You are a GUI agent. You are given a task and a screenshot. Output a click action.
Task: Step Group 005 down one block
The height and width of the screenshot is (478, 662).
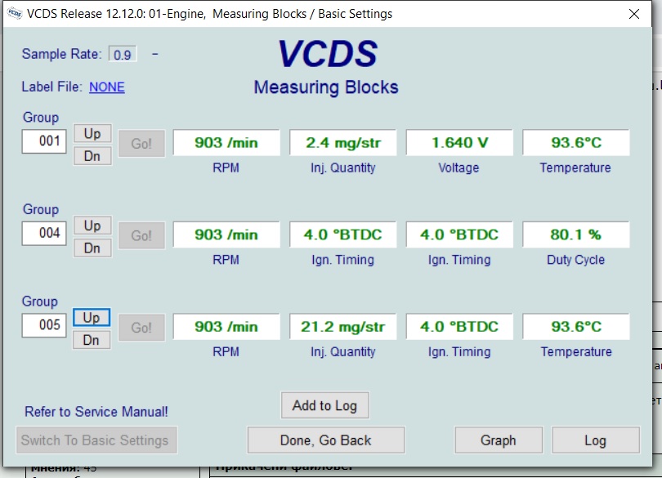click(x=92, y=340)
